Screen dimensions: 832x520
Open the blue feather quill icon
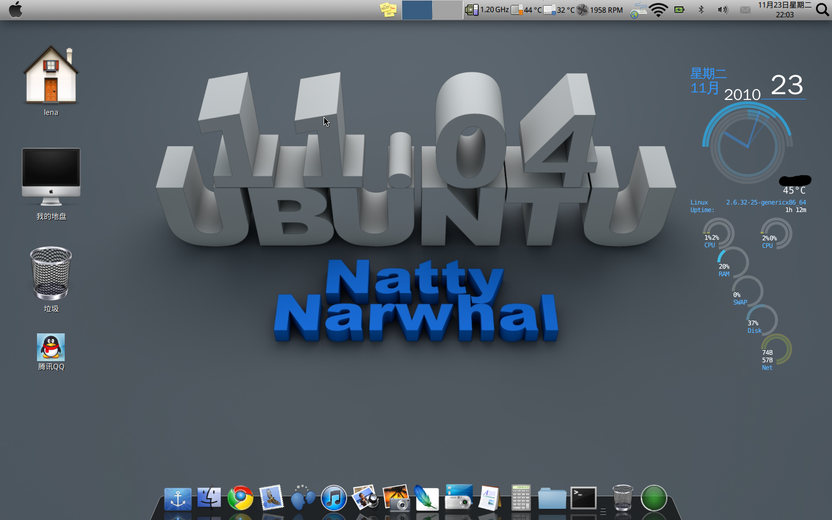click(427, 497)
